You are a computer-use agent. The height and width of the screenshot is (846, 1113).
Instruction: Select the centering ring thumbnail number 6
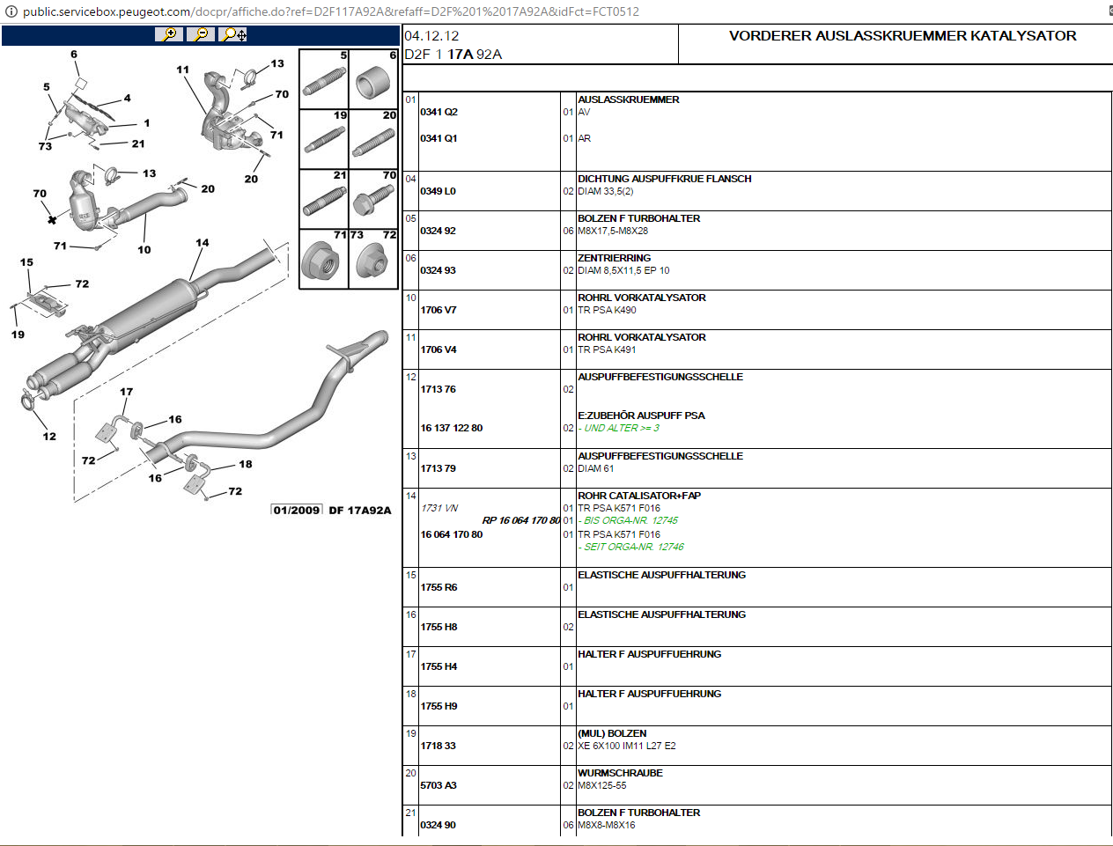click(x=374, y=82)
